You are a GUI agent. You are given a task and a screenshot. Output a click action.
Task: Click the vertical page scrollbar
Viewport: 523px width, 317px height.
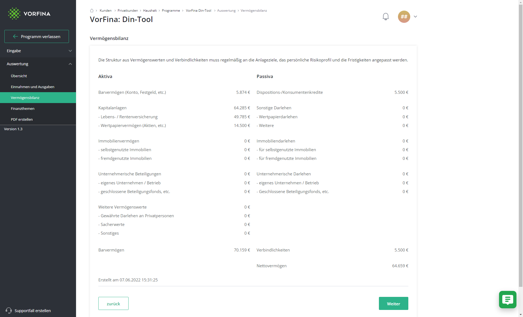521,144
